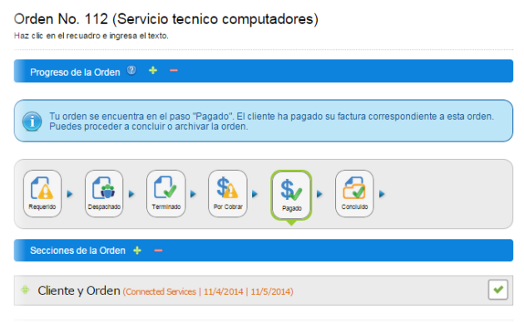
Task: Toggle the green checkmark on Cliente y Orden
Action: (x=498, y=290)
